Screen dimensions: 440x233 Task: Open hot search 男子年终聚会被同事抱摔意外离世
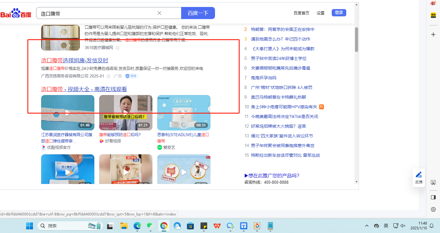pyautogui.click(x=283, y=146)
